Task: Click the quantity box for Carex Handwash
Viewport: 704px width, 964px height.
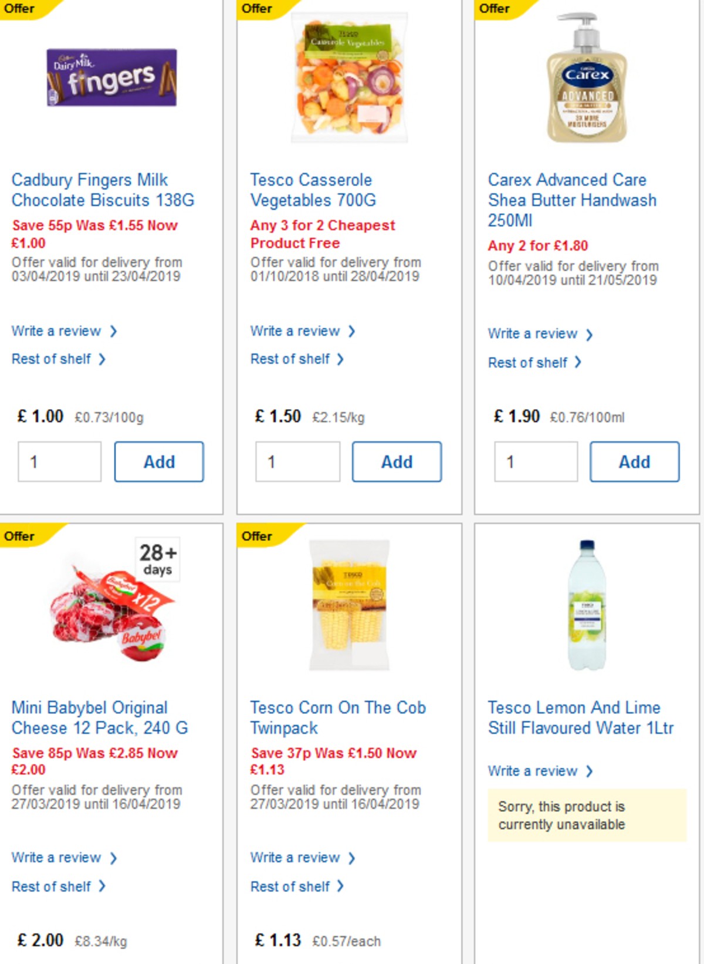Action: click(x=535, y=461)
